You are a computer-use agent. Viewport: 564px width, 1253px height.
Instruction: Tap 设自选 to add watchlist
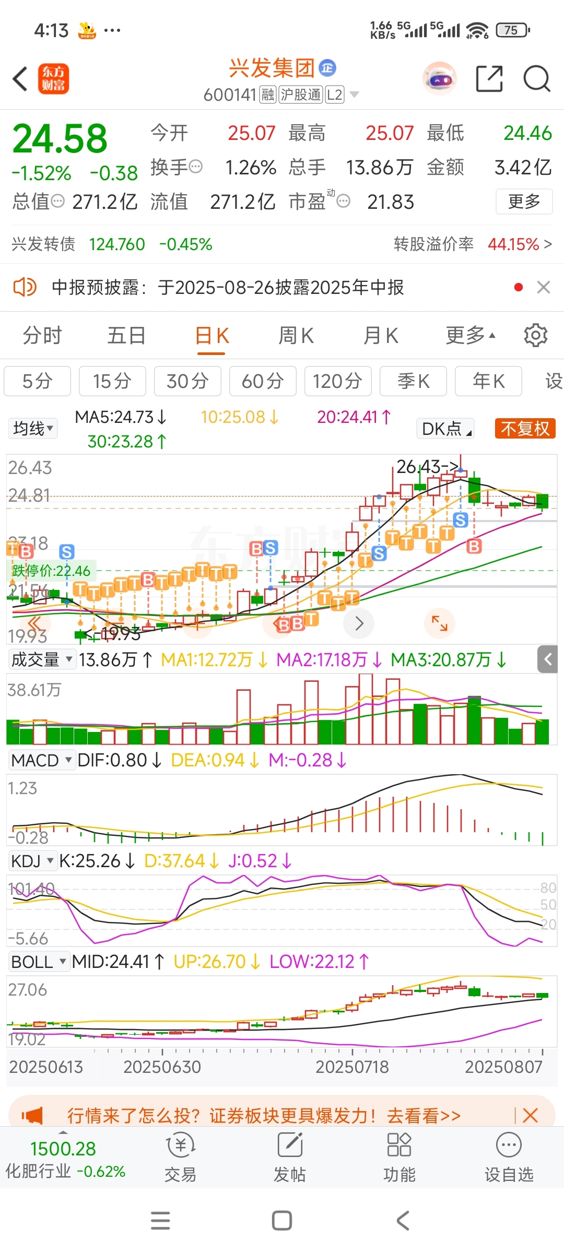click(509, 1157)
